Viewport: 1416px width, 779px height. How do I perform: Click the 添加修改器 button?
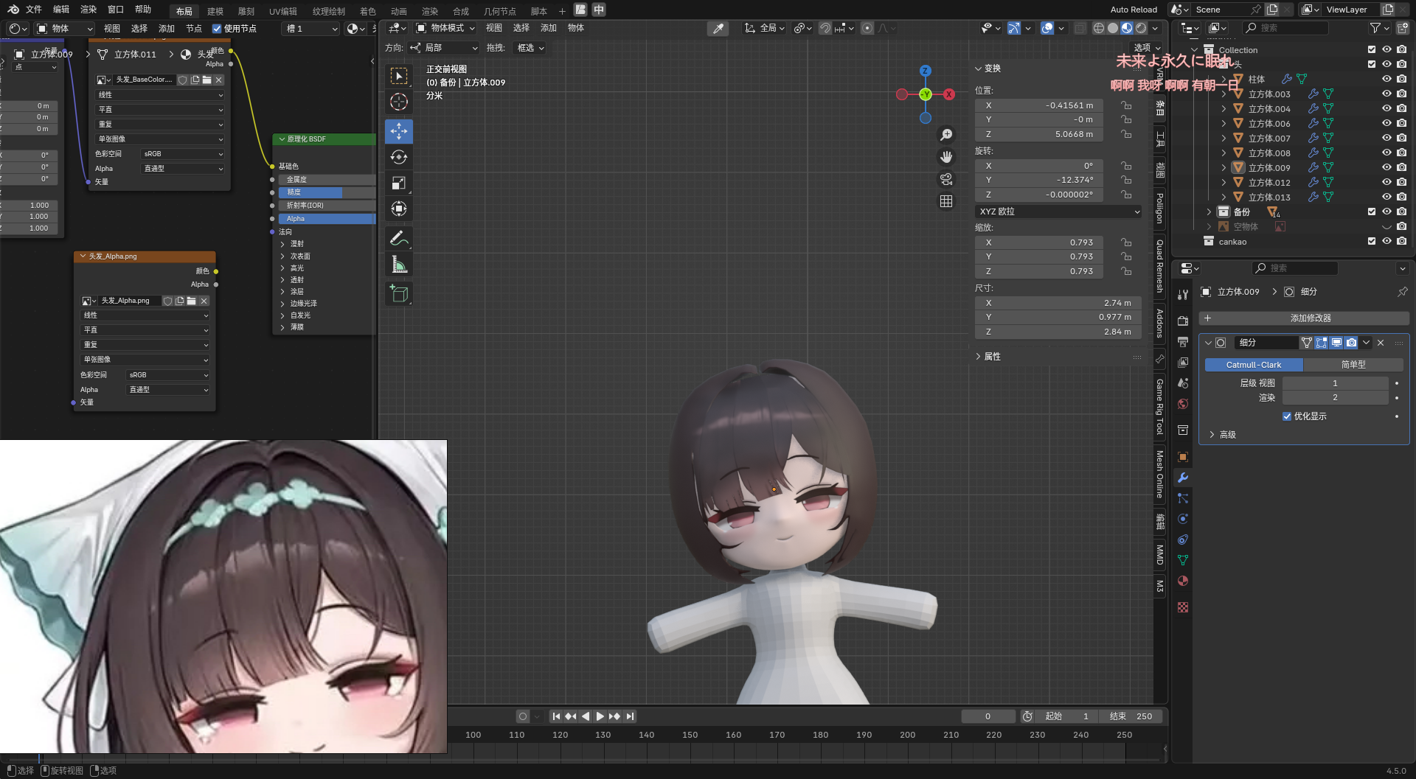1310,318
